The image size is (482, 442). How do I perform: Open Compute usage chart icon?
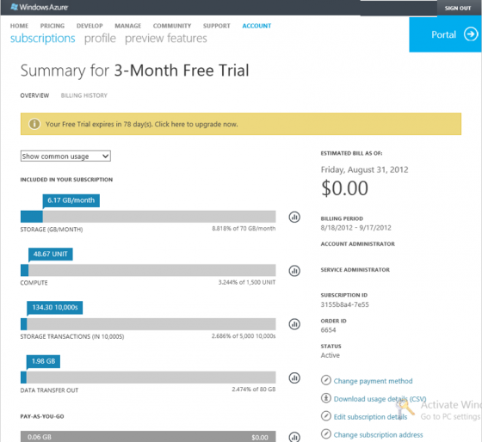[294, 271]
